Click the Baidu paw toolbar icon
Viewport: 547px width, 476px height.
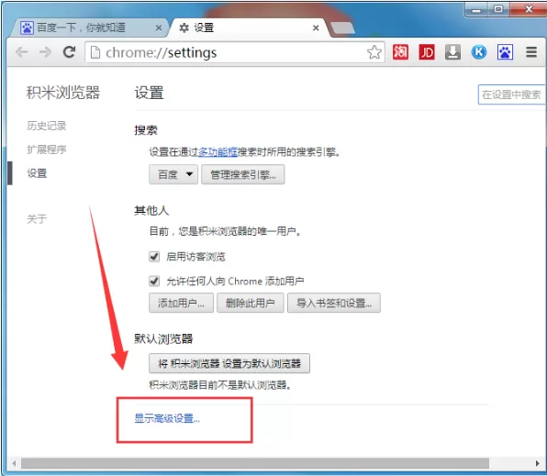[505, 52]
